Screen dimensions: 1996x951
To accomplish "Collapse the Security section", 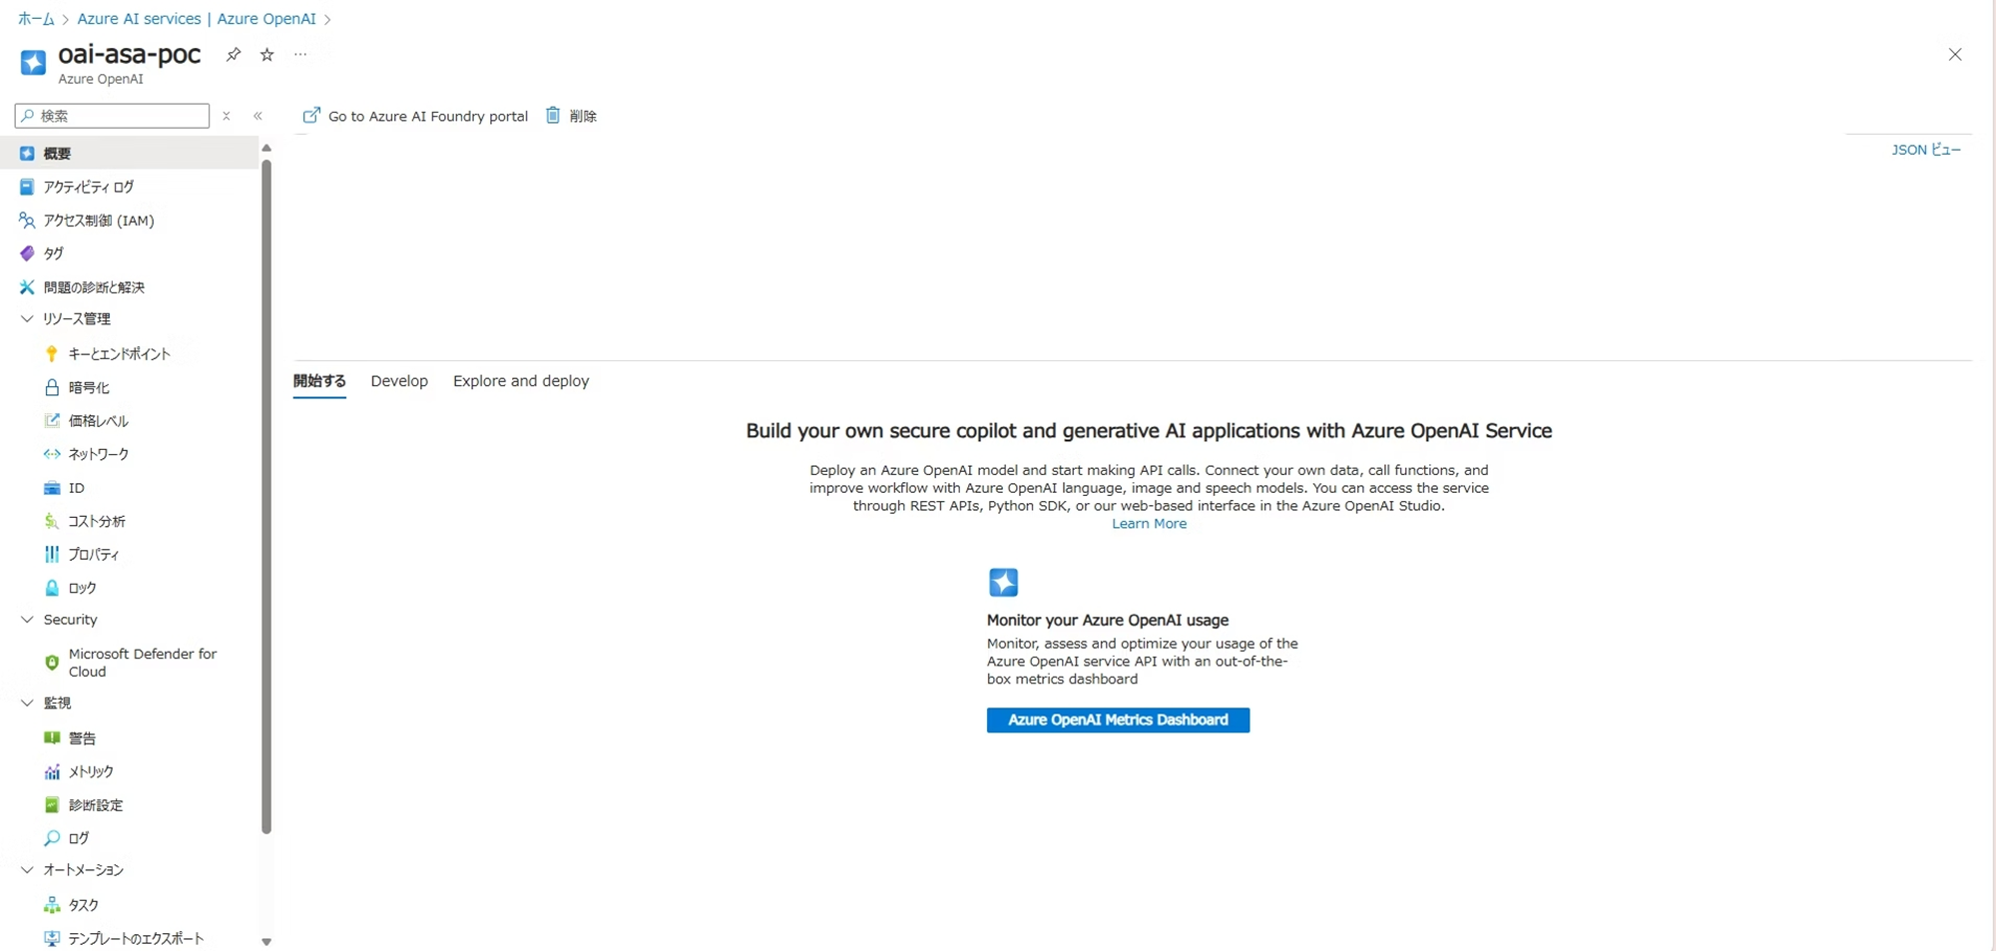I will pyautogui.click(x=27, y=620).
